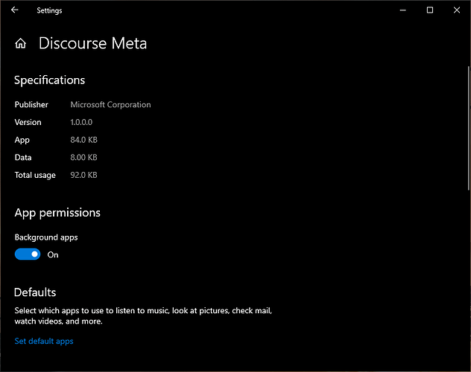Click the Data size 8.00 KB
The width and height of the screenshot is (471, 372).
point(83,158)
